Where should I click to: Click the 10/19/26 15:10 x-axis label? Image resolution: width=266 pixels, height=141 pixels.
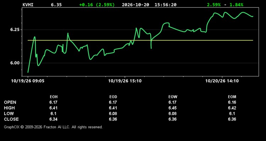coord(125,81)
